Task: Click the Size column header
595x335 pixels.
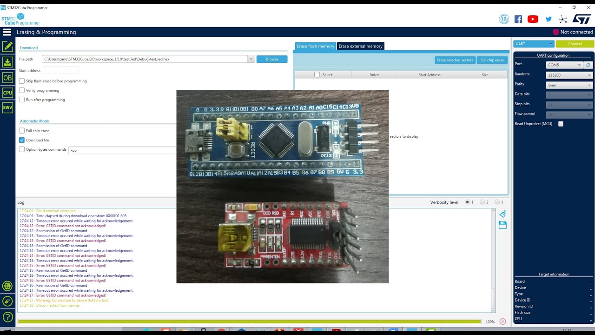Action: (x=485, y=75)
